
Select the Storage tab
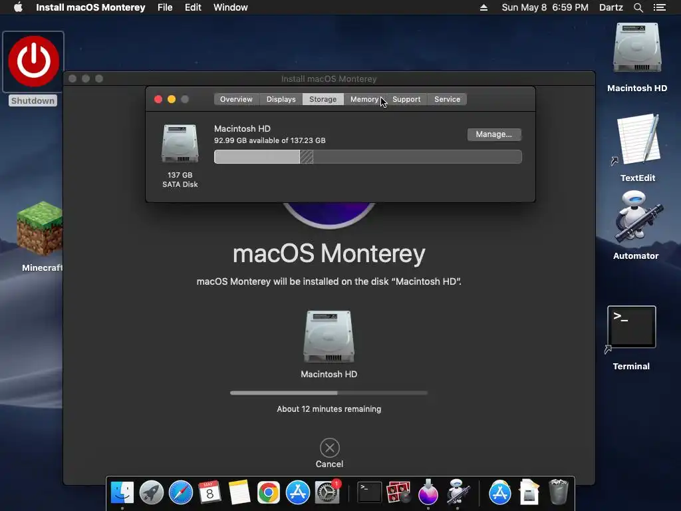pos(323,99)
